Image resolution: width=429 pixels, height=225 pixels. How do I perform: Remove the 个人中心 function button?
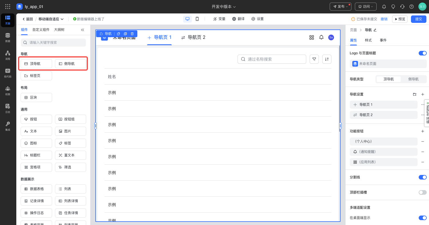click(x=423, y=142)
